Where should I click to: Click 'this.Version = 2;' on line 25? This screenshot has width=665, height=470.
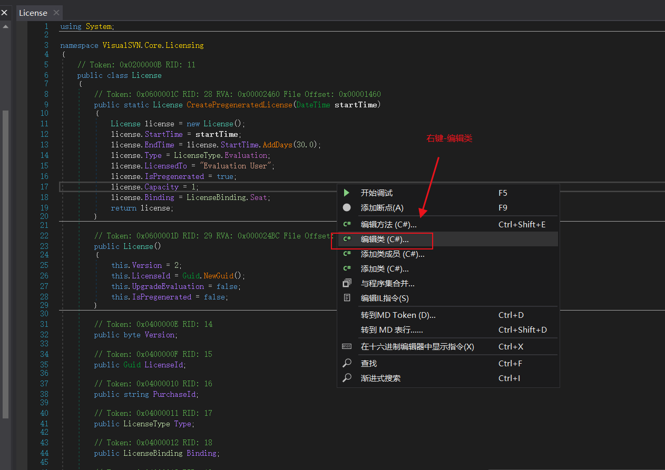(x=146, y=265)
